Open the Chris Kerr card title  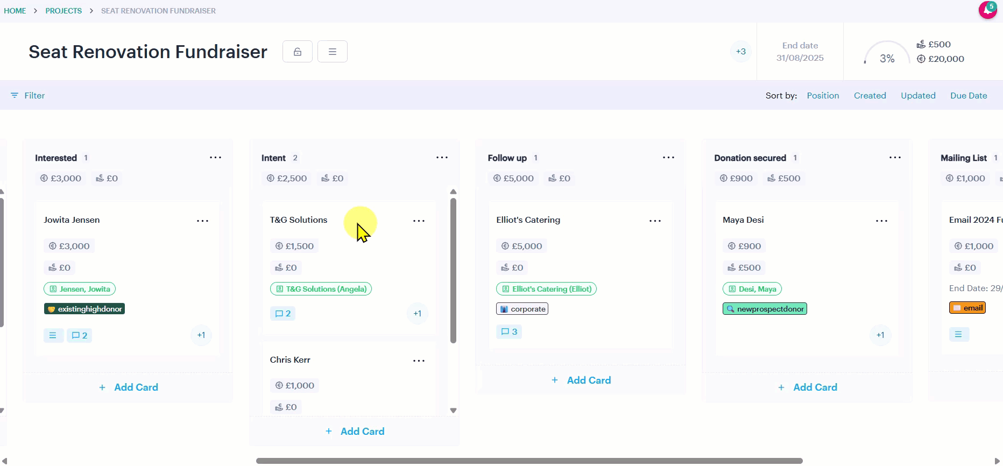[x=290, y=360]
